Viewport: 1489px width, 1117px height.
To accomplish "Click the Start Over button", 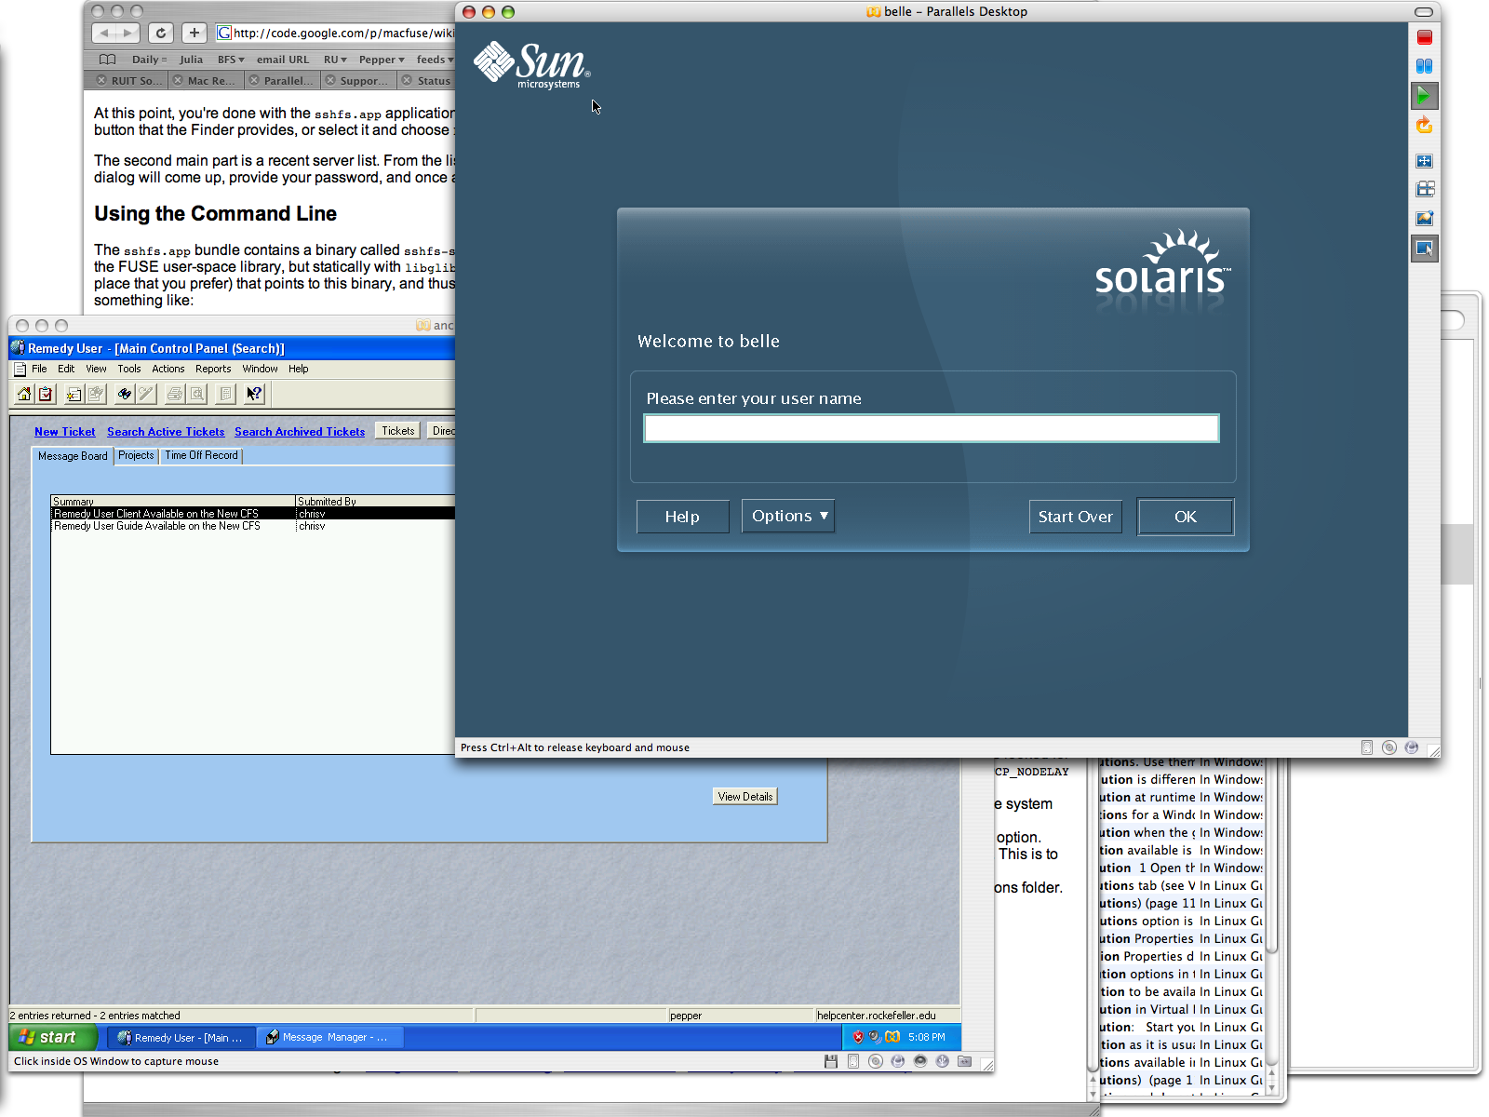I will click(x=1075, y=518).
